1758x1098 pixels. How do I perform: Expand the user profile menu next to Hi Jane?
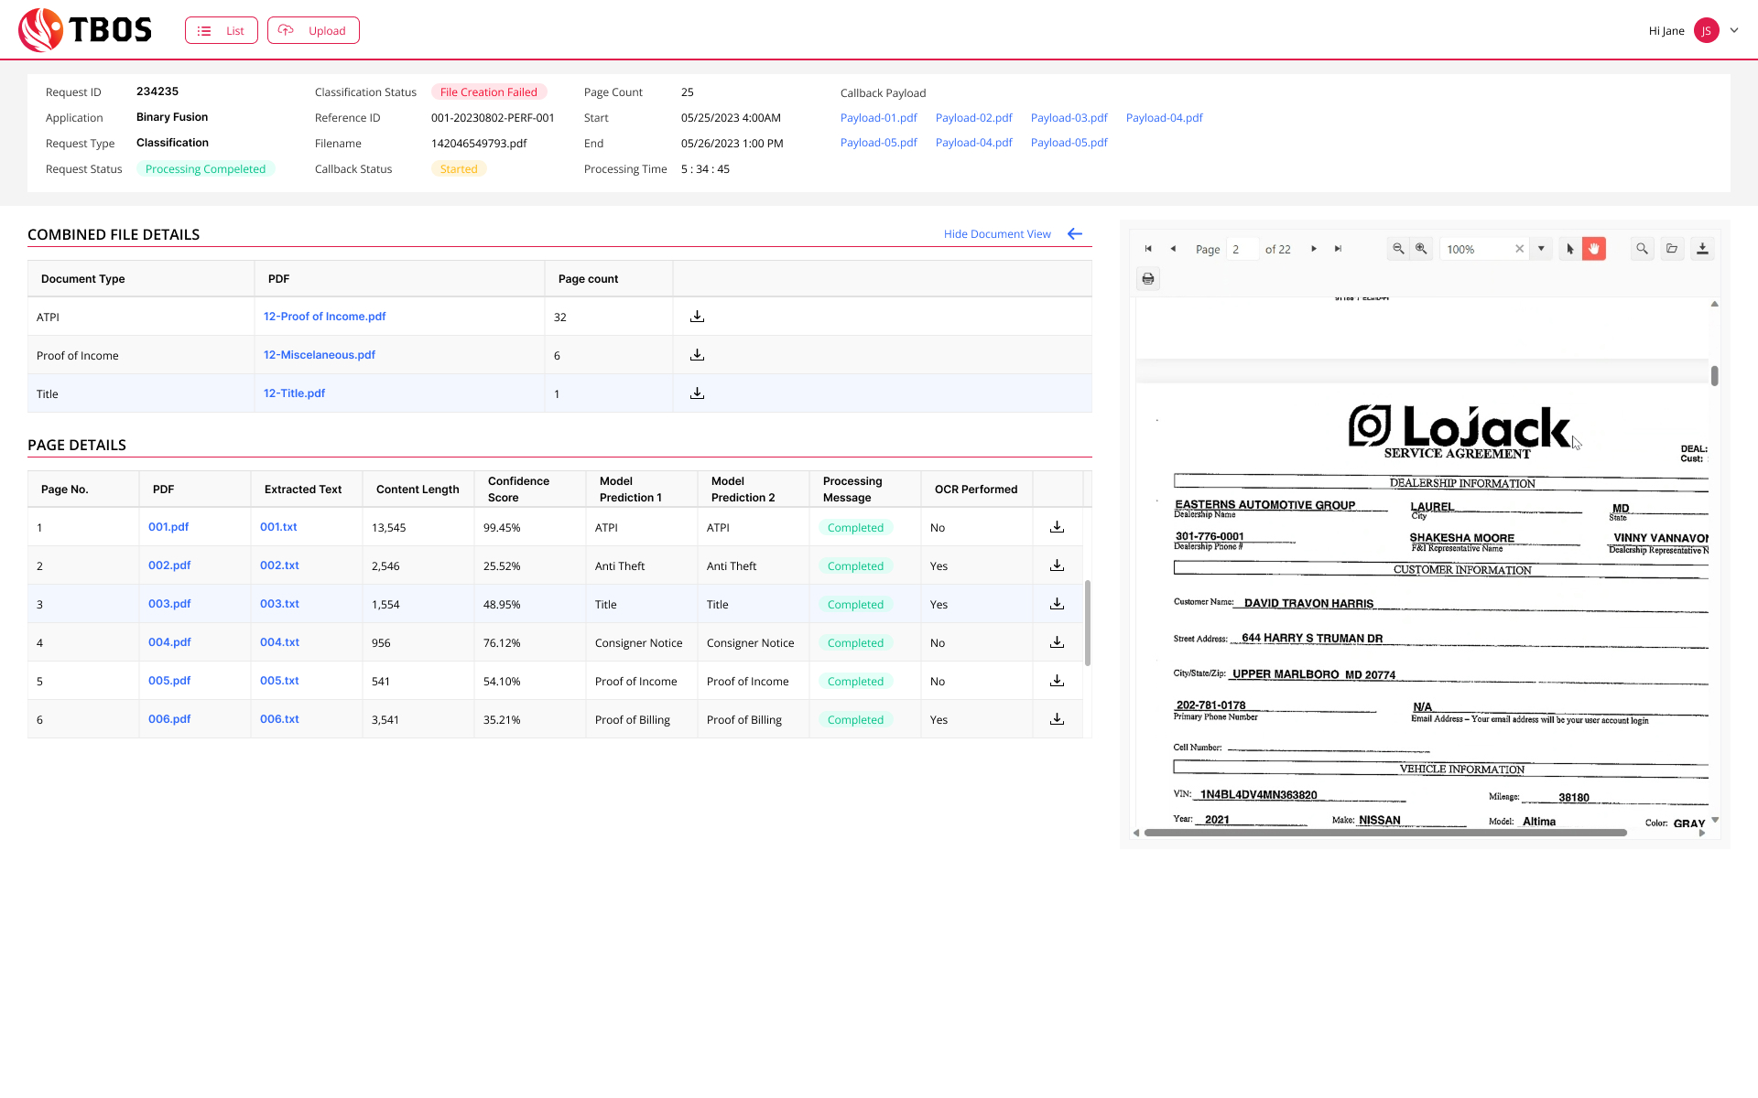coord(1735,29)
